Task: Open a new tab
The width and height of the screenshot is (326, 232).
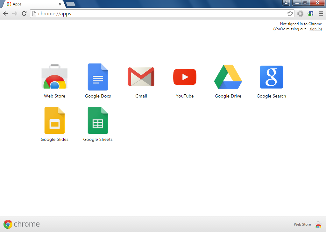Action: [71, 4]
